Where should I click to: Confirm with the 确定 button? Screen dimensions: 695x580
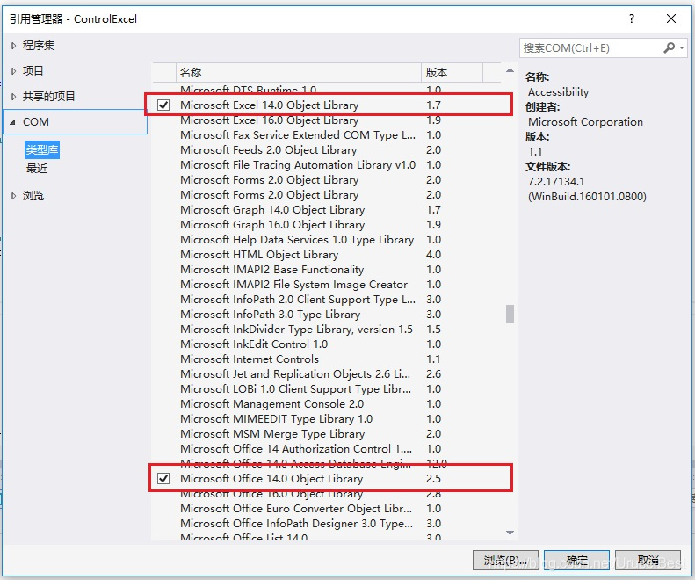576,560
